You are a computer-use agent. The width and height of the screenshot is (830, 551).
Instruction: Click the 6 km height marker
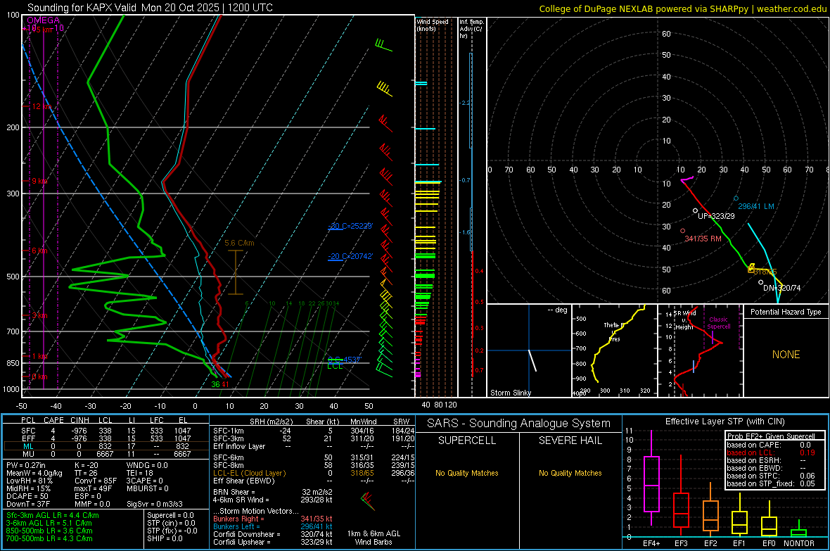coord(39,251)
